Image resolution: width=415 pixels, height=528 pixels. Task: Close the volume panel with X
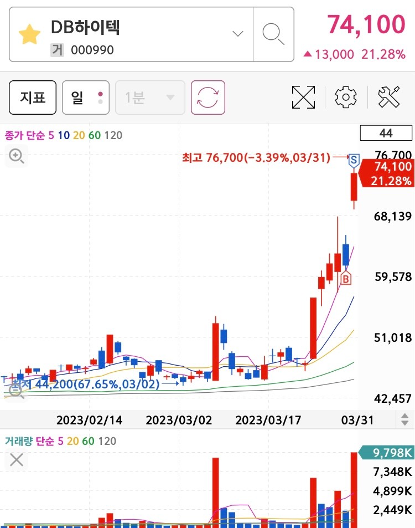tap(17, 460)
